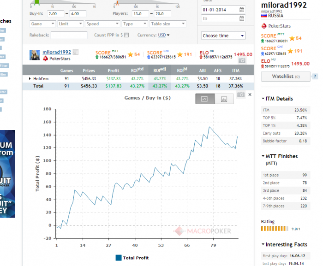The image size is (323, 266).
Task: Switch to the bar chart view
Action: click(224, 99)
